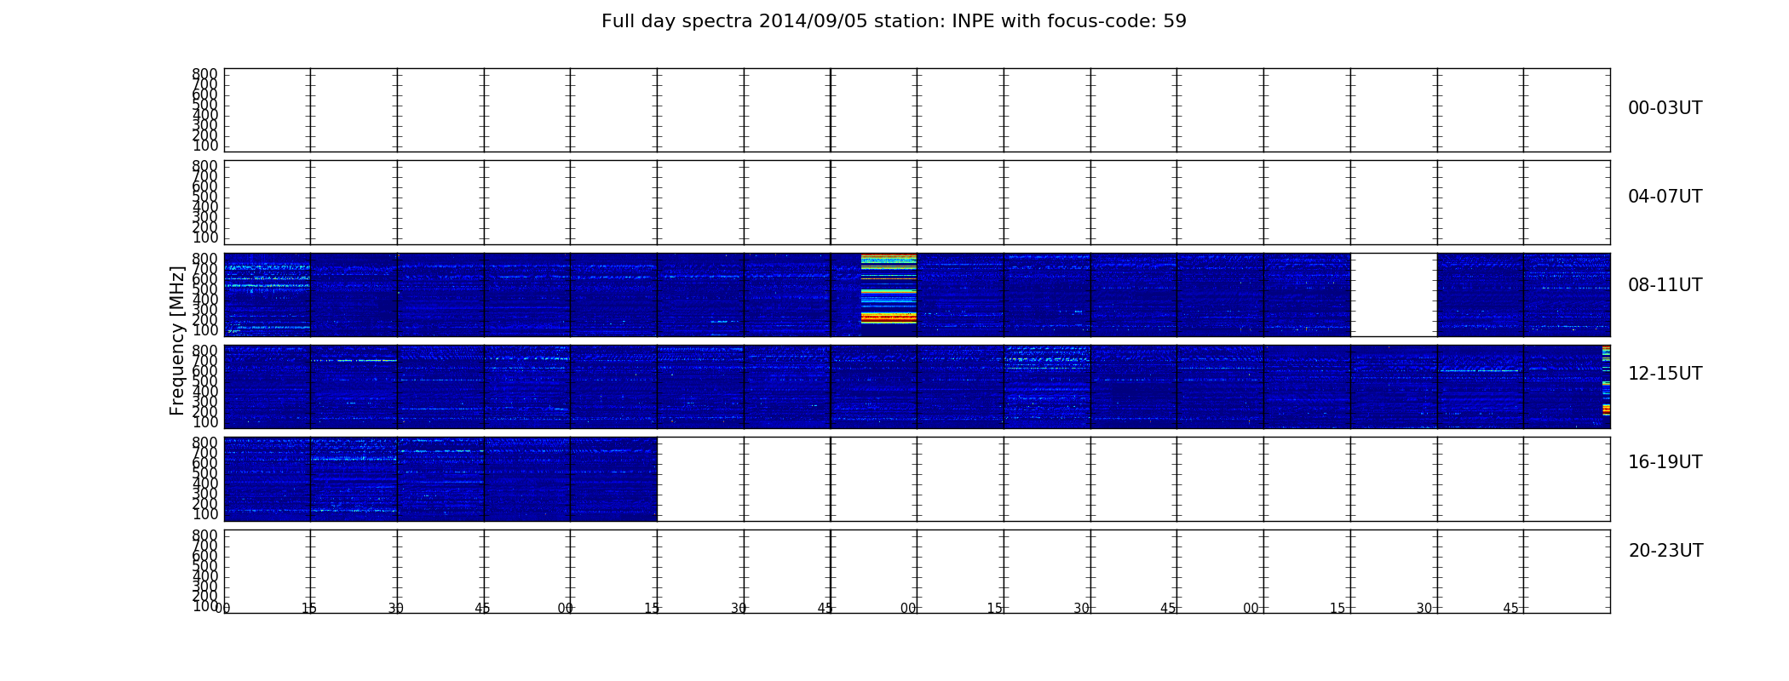Click inside the empty 00-03UT panel
1789x681 pixels.
coord(917,110)
